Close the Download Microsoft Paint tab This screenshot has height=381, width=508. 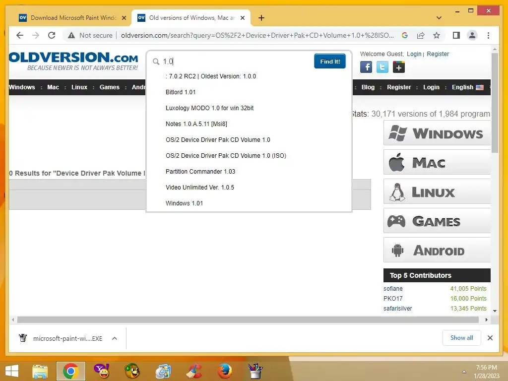coord(124,18)
